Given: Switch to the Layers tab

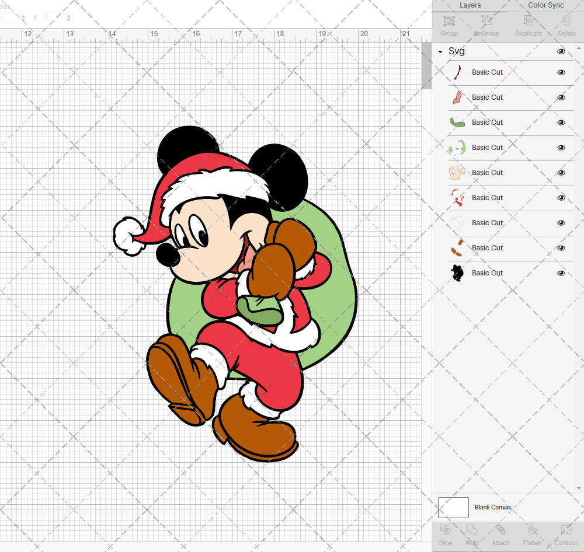Looking at the screenshot, I should pos(470,5).
